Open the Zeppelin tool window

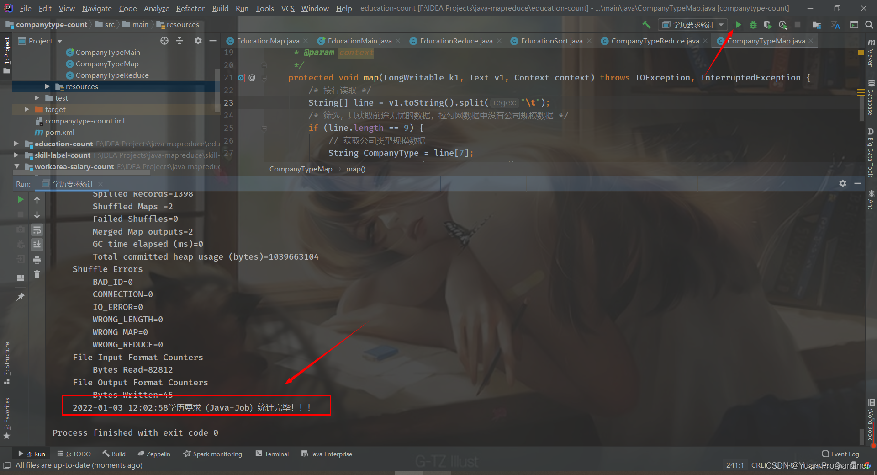(154, 454)
